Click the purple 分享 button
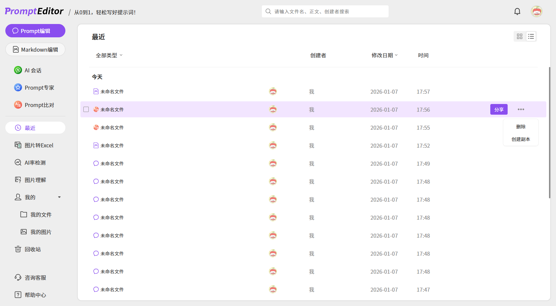 (x=499, y=109)
